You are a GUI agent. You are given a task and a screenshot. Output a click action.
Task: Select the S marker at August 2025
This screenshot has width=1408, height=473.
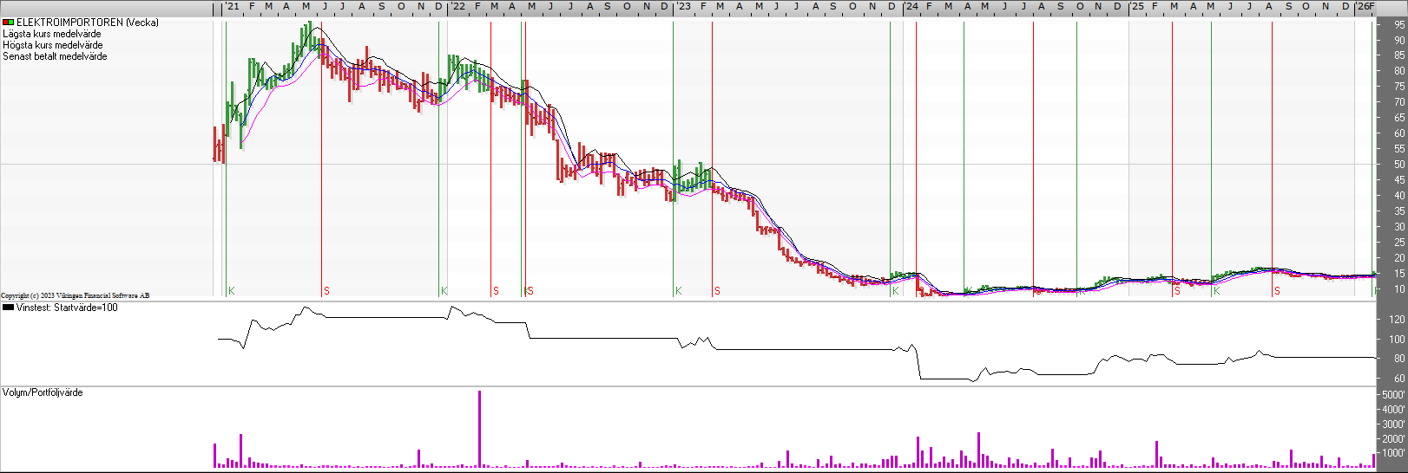1276,291
